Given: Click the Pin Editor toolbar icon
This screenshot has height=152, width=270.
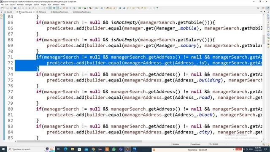Looking at the screenshot, I should pyautogui.click(x=157, y=8).
